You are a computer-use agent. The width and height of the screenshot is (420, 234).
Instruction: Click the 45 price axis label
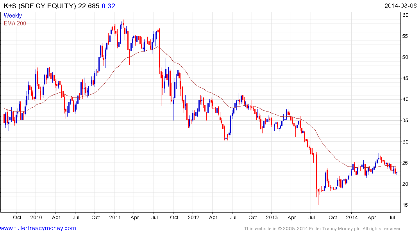(406, 78)
